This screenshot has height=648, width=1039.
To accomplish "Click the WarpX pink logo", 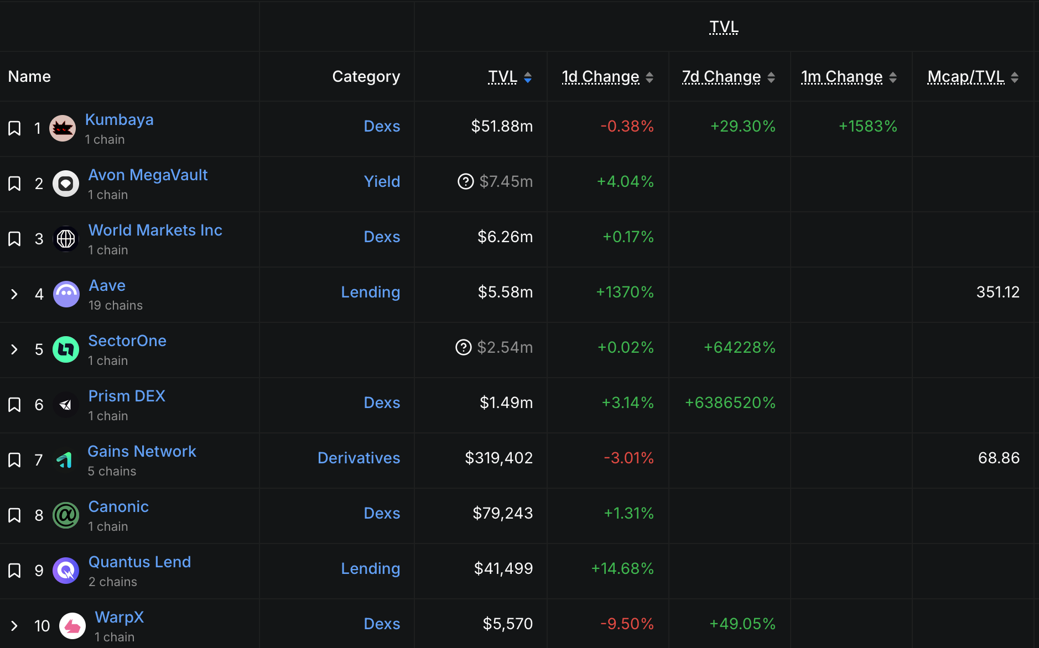I will (72, 626).
